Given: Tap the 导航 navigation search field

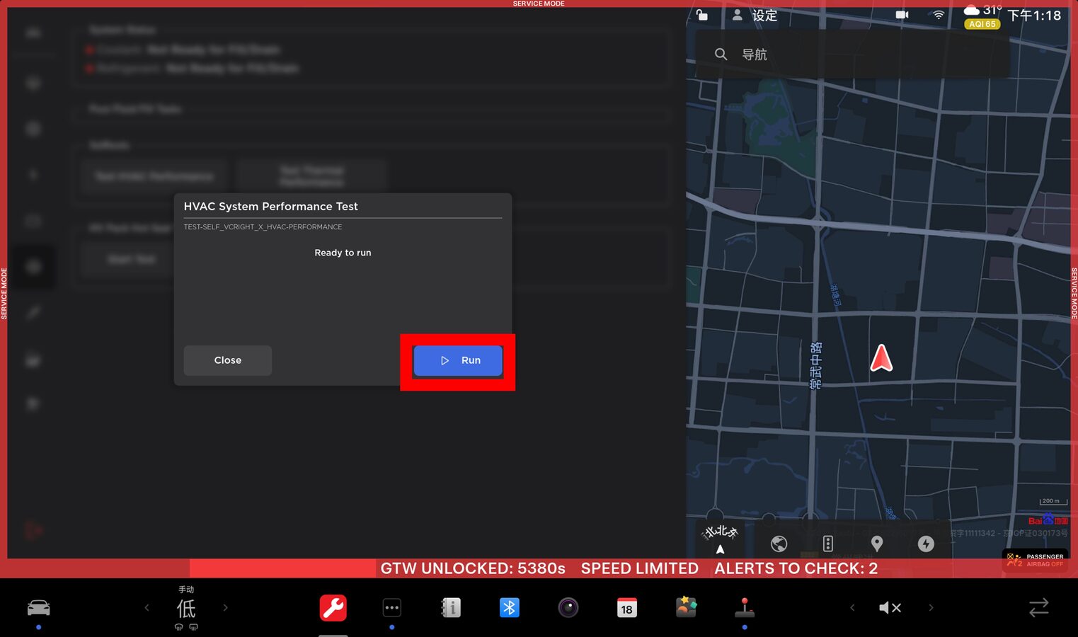Looking at the screenshot, I should [849, 54].
